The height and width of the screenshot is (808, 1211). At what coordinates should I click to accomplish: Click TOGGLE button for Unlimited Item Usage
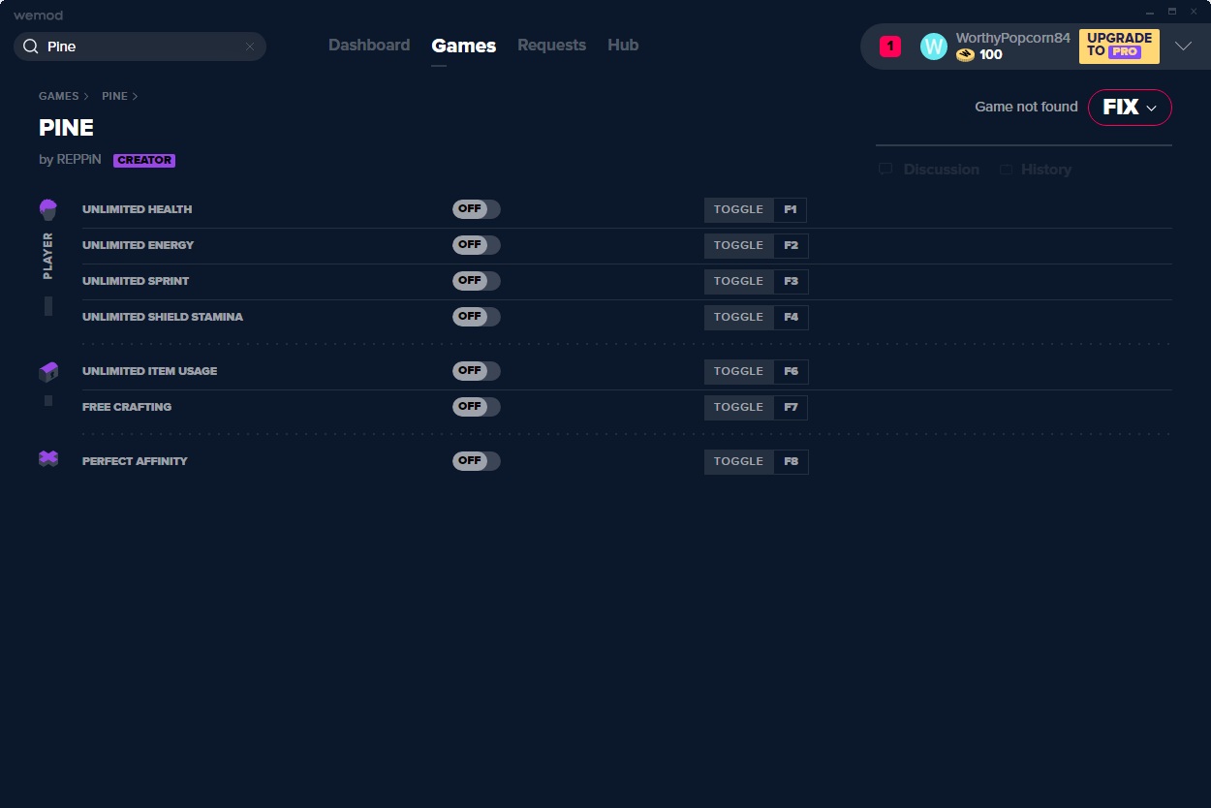click(739, 372)
